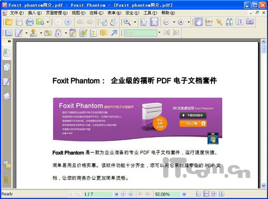
Task: Open the 文件 menu
Action: [17, 13]
